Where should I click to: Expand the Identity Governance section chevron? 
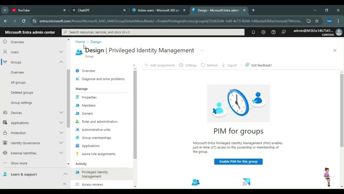[61, 143]
